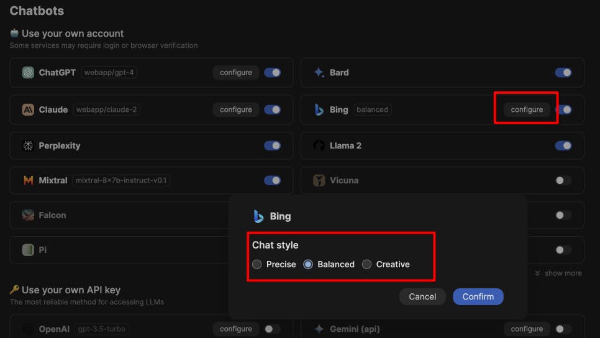
Task: Click the ChatGPT logo icon
Action: (28, 72)
